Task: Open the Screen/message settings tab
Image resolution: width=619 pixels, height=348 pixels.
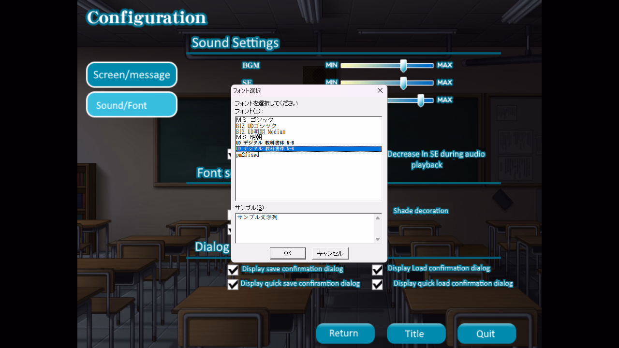Action: 132,75
